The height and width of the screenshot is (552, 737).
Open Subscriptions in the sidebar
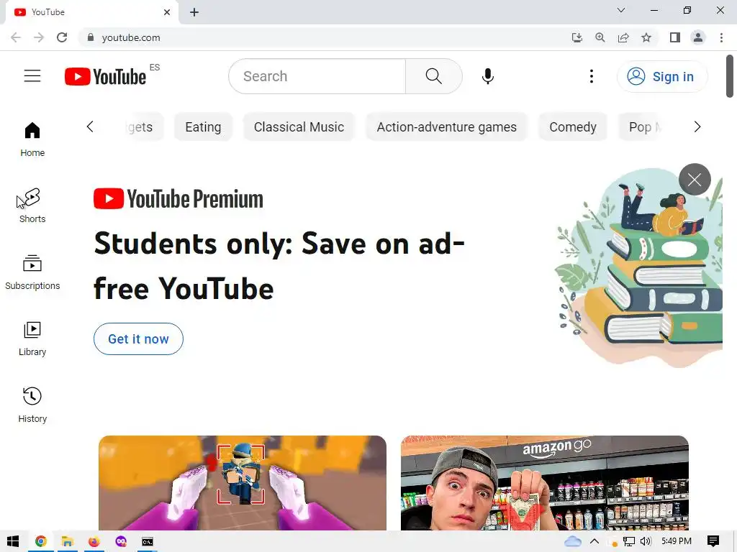pos(32,272)
